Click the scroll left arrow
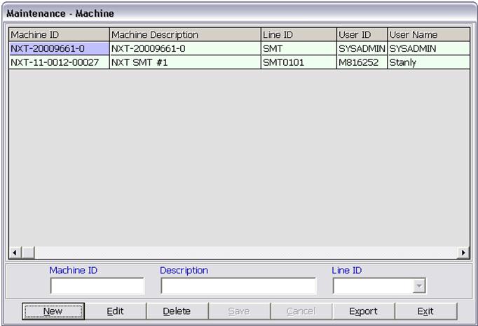478x326 pixels. click(15, 253)
